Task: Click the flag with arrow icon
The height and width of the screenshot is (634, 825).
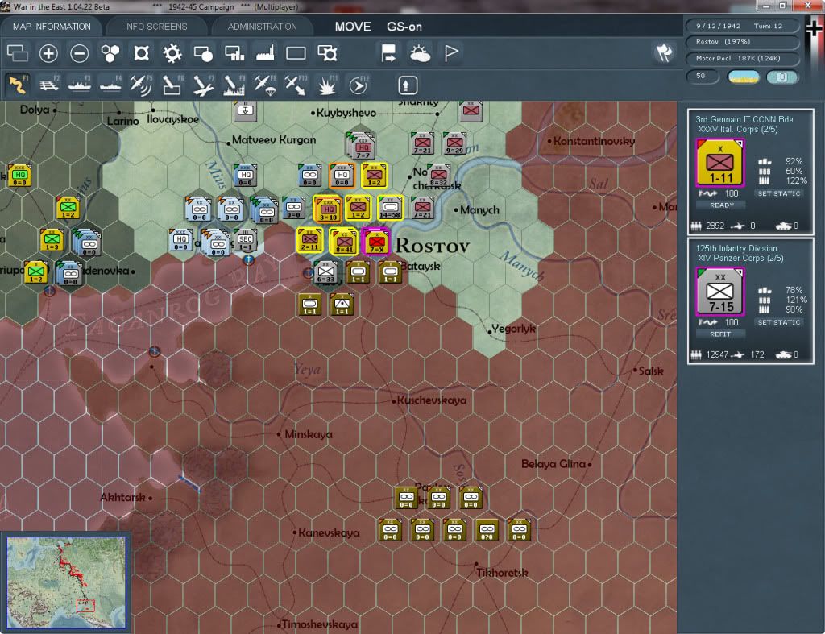Action: pos(388,53)
